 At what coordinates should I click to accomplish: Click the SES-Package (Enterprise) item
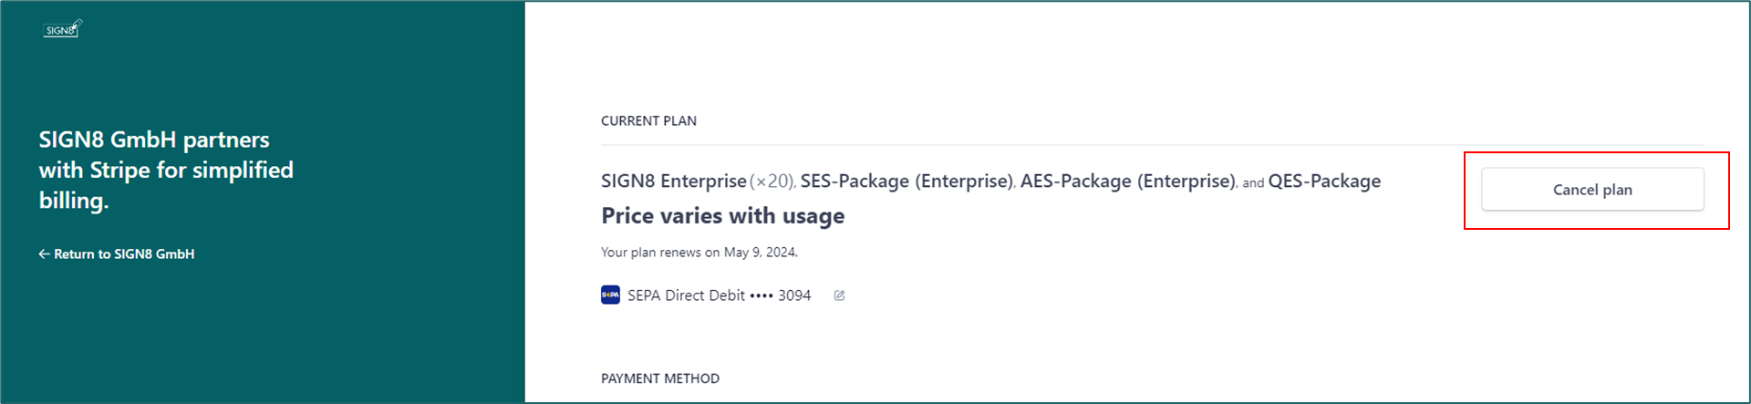click(907, 181)
